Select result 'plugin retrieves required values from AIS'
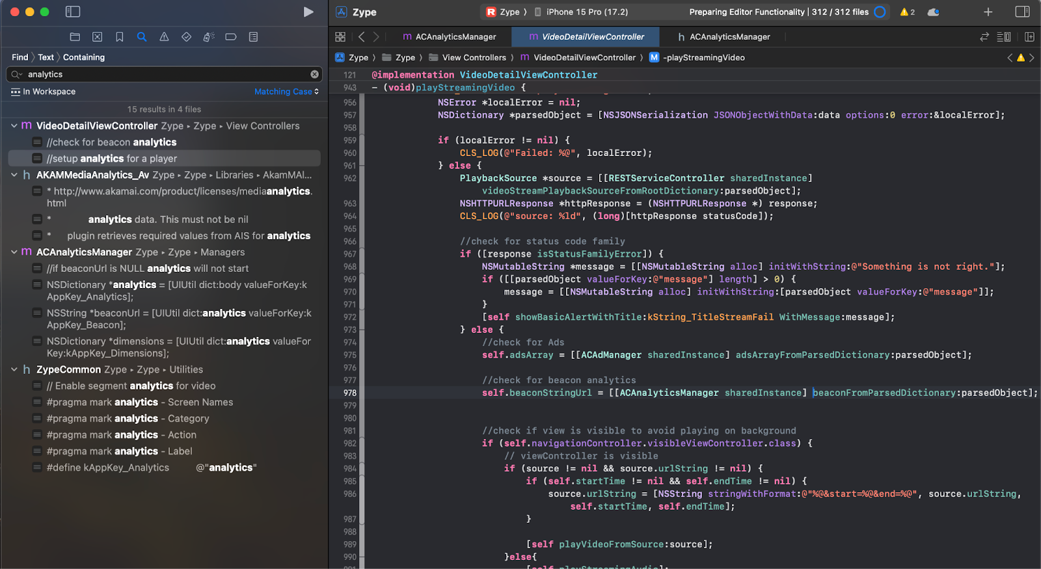 (x=164, y=235)
